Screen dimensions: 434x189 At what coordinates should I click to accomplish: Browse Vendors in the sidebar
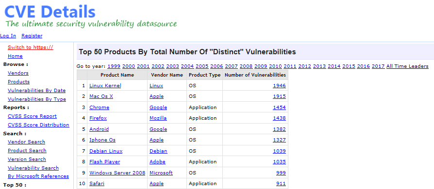(18, 73)
